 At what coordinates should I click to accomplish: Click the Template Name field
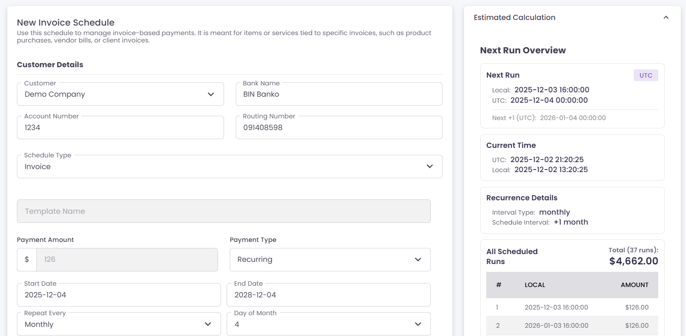(x=224, y=212)
